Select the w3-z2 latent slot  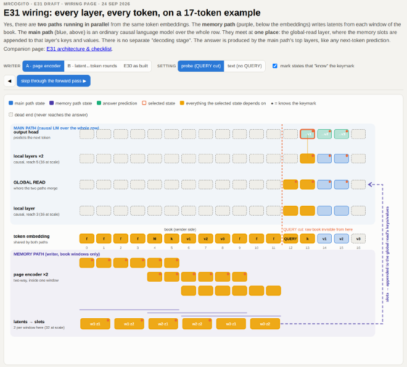coord(265,324)
